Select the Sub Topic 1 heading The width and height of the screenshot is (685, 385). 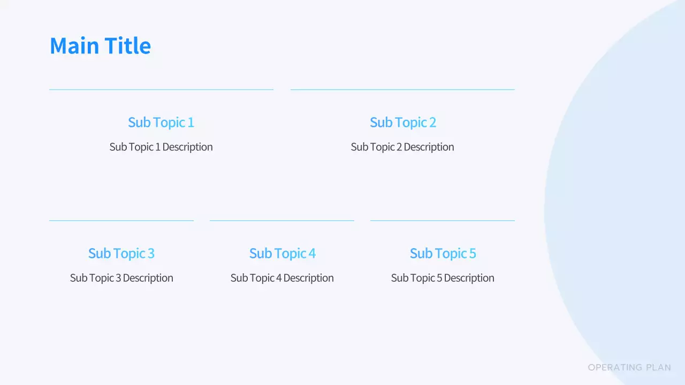click(161, 122)
